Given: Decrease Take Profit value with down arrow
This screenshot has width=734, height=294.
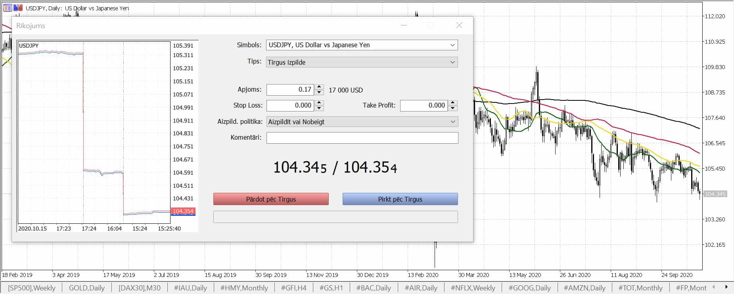Looking at the screenshot, I should click(453, 108).
